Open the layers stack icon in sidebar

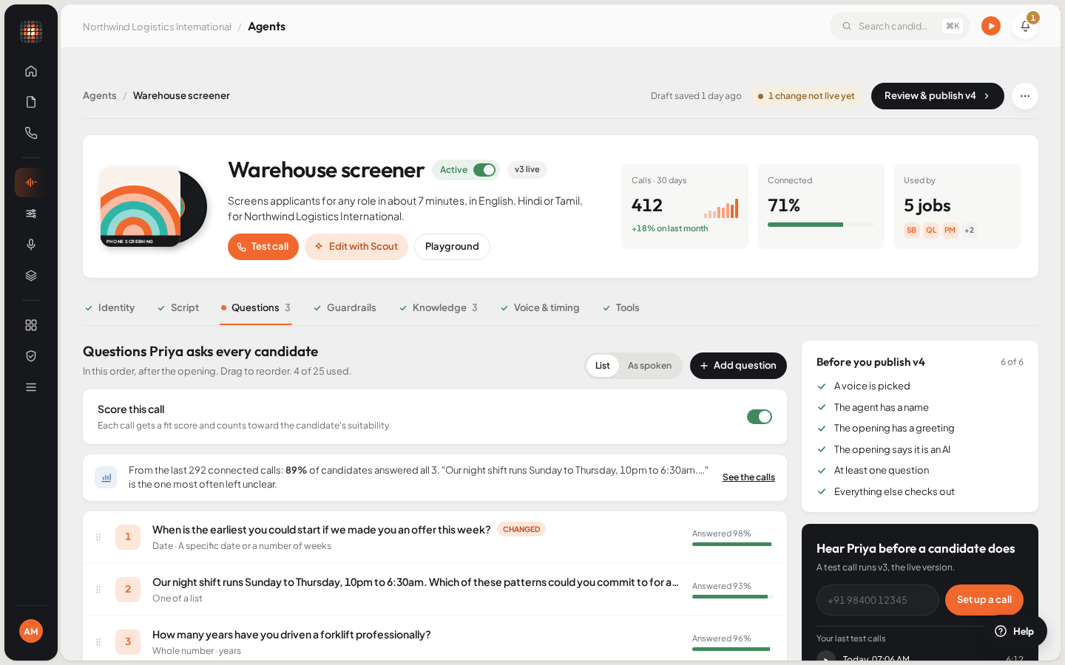tap(31, 276)
